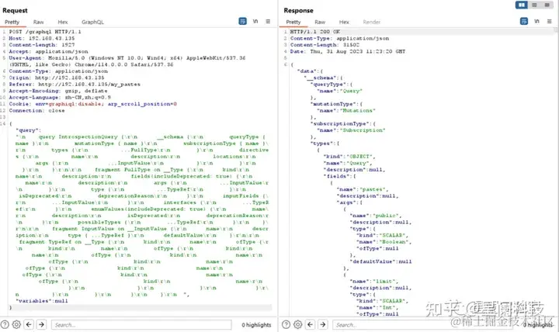The image size is (559, 332).
Task: Select top-bottom layout view icon
Action: [x=534, y=5]
